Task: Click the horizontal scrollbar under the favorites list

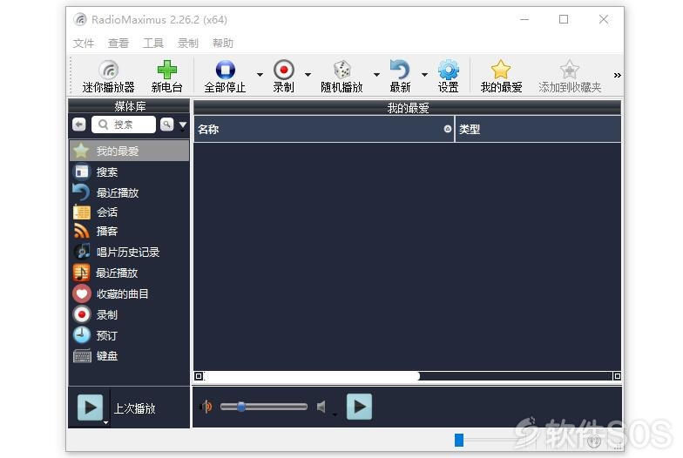Action: 312,376
